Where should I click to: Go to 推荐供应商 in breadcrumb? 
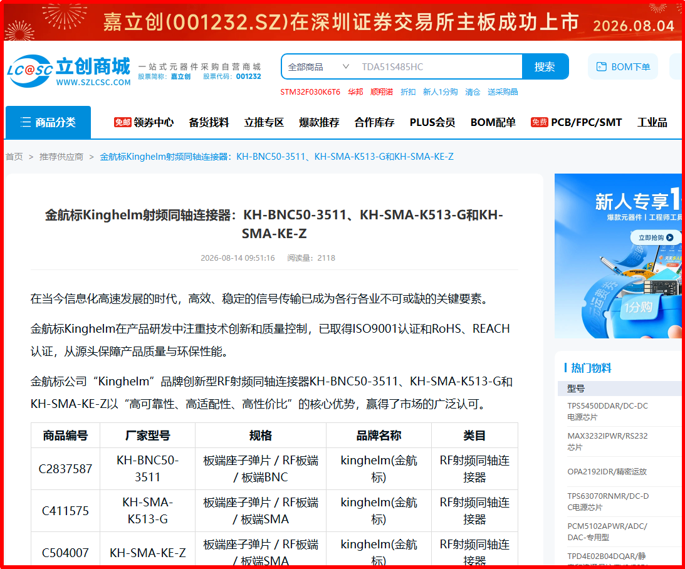(61, 157)
